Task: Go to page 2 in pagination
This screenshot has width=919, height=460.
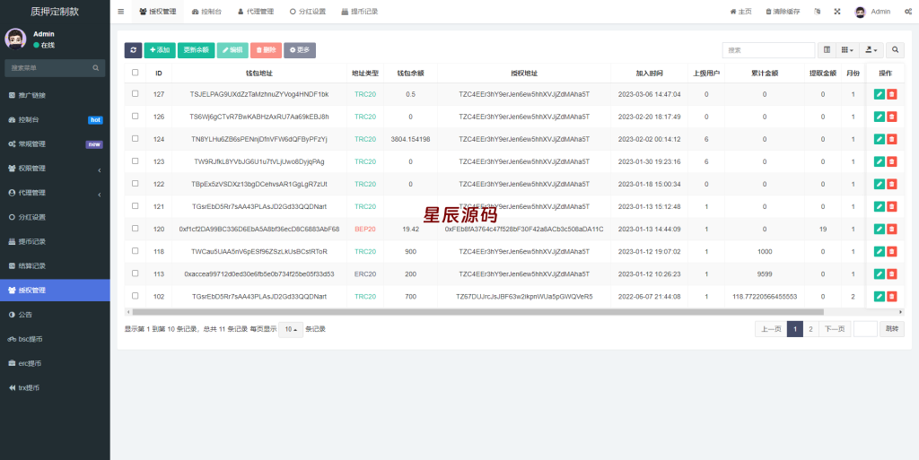Action: click(810, 329)
